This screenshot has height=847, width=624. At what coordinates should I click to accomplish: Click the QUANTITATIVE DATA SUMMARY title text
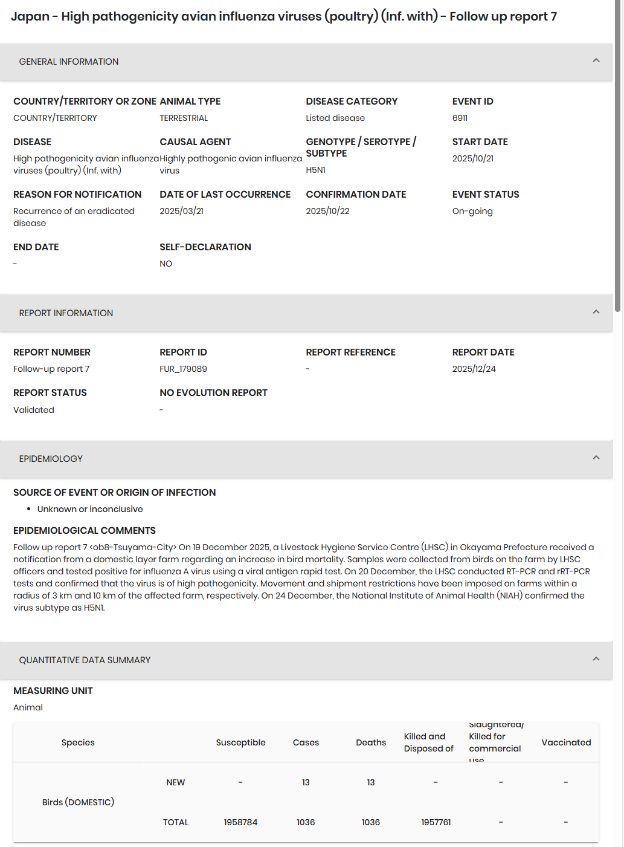[85, 660]
